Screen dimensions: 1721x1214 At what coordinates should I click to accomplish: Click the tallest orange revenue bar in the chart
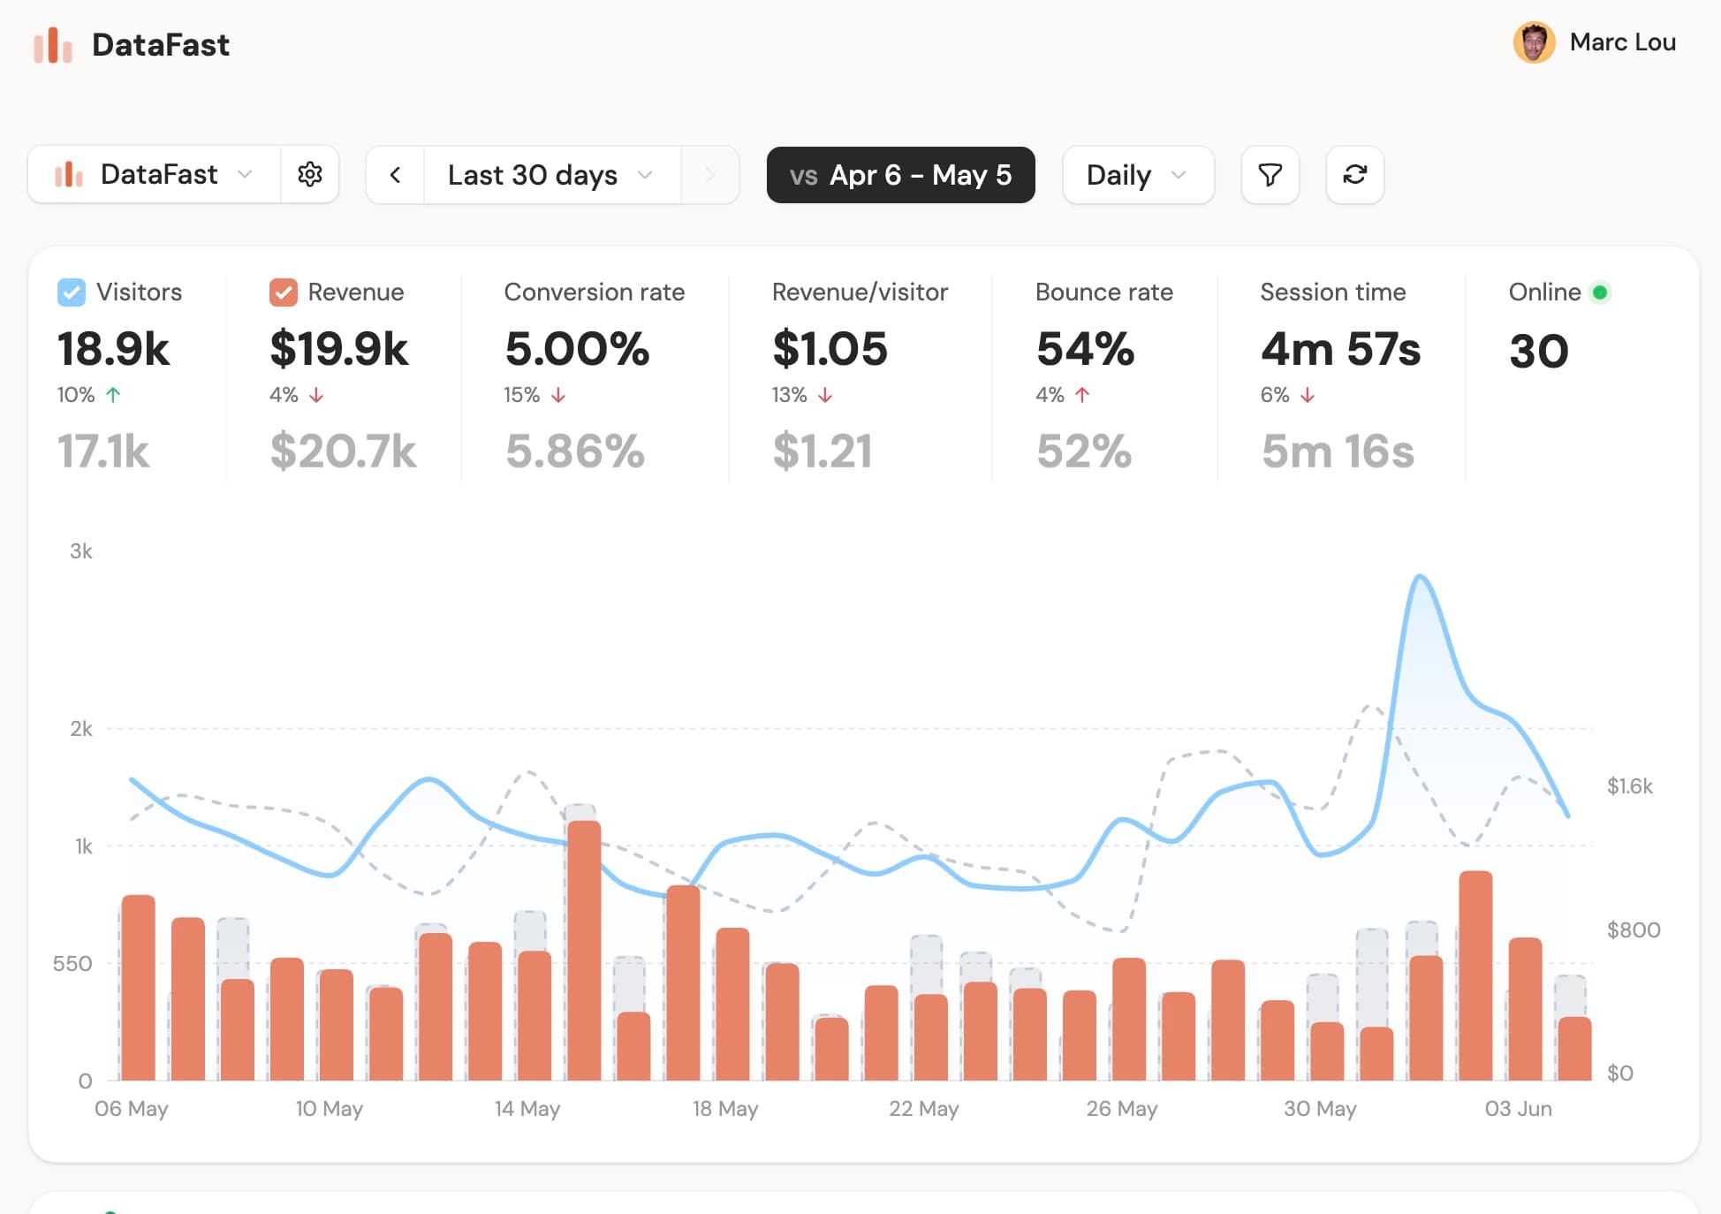click(584, 951)
